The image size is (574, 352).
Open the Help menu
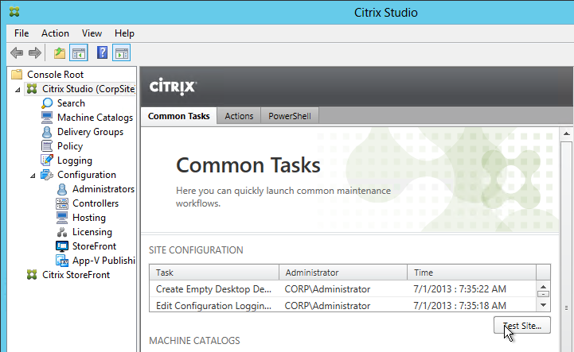coord(124,33)
